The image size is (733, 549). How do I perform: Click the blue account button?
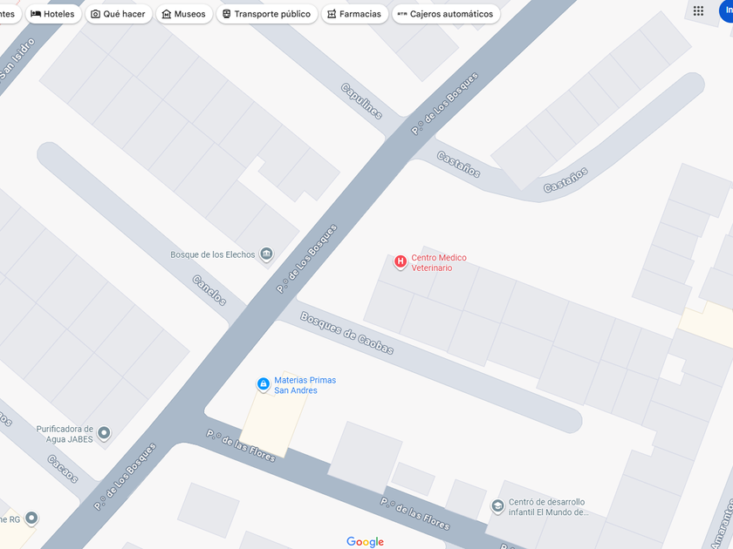click(726, 11)
